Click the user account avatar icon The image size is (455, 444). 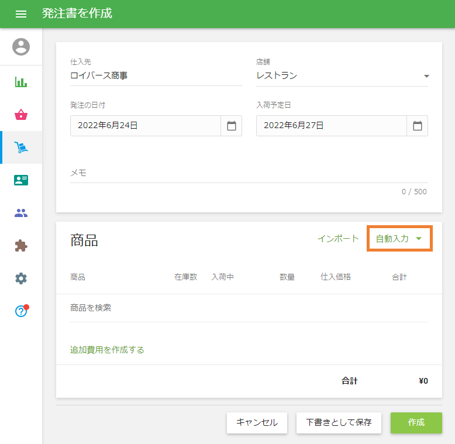pyautogui.click(x=21, y=47)
